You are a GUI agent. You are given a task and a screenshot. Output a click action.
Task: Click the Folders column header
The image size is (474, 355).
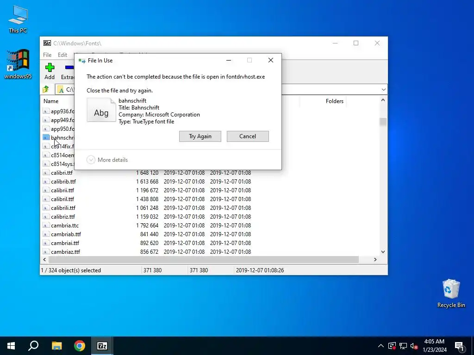335,101
